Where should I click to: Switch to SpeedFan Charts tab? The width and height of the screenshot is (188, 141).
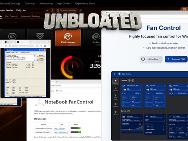pyautogui.click(x=28, y=52)
